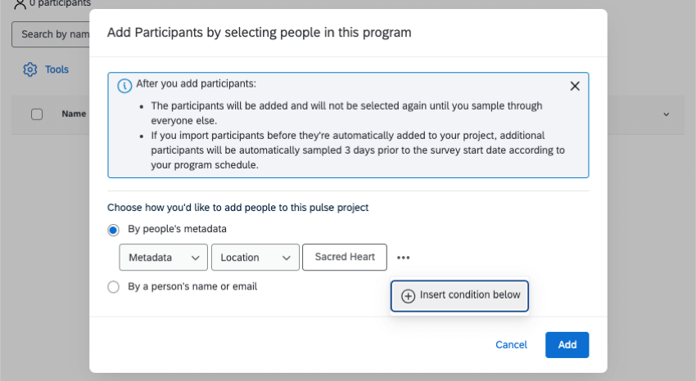Screen dimensions: 696x381
Task: Expand the chevron at the table header's right
Action: (666, 114)
